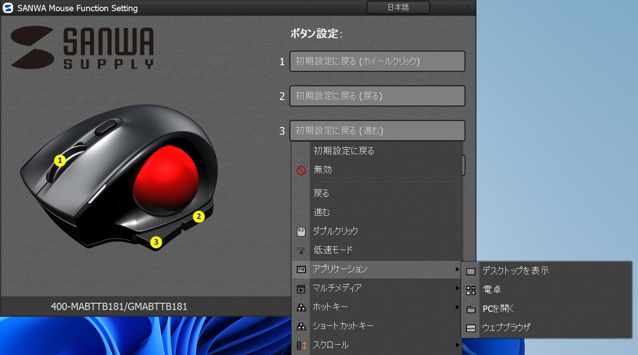The image size is (638, 355).
Task: Click yellow marker 2 on the mouse image
Action: [x=198, y=217]
